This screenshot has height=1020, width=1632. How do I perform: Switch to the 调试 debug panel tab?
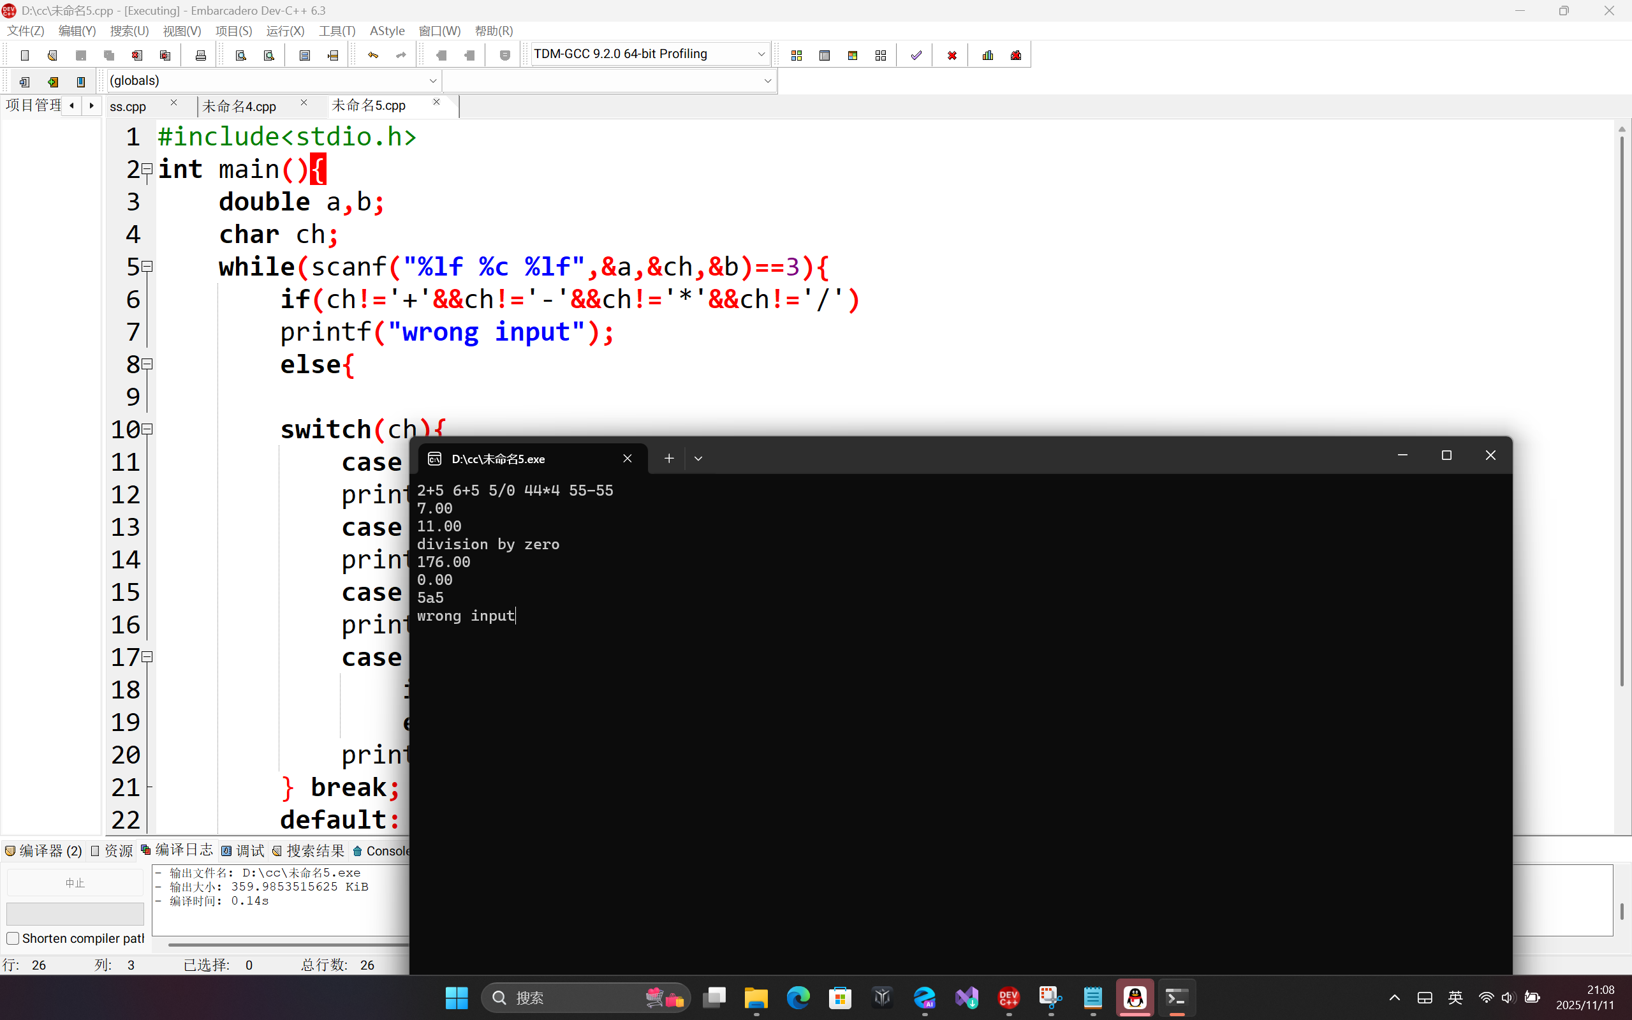[x=244, y=852]
